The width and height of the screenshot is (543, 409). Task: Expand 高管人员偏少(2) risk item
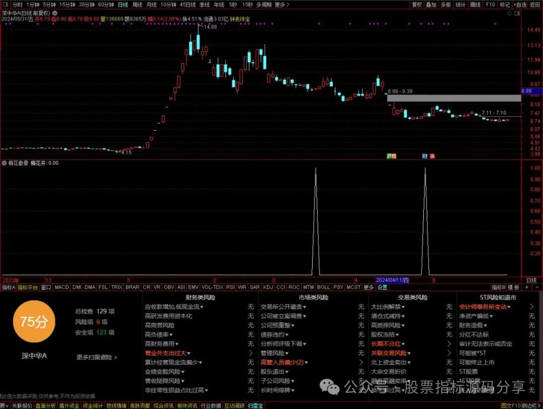284,362
